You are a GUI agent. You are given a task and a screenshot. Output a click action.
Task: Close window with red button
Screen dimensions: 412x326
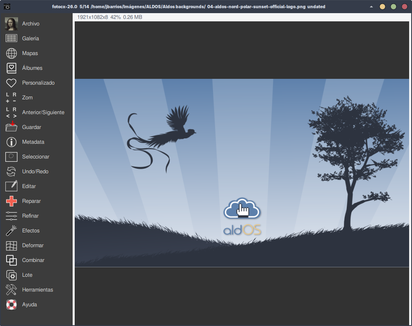pos(405,7)
